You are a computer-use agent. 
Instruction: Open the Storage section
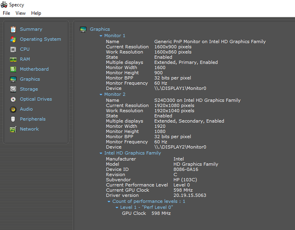[29, 89]
